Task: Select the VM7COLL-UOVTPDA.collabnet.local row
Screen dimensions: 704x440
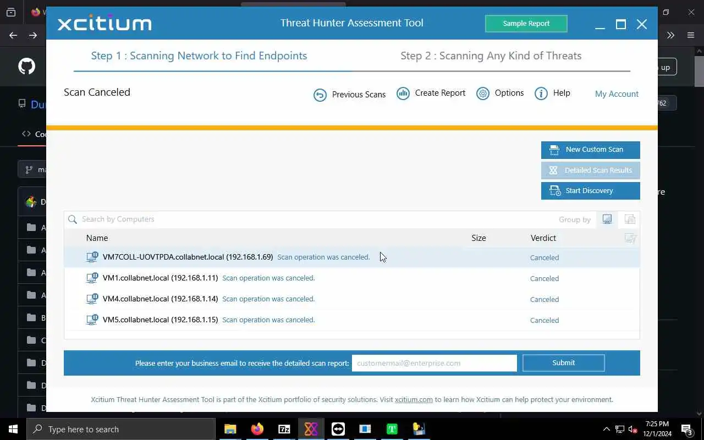Action: (352, 257)
